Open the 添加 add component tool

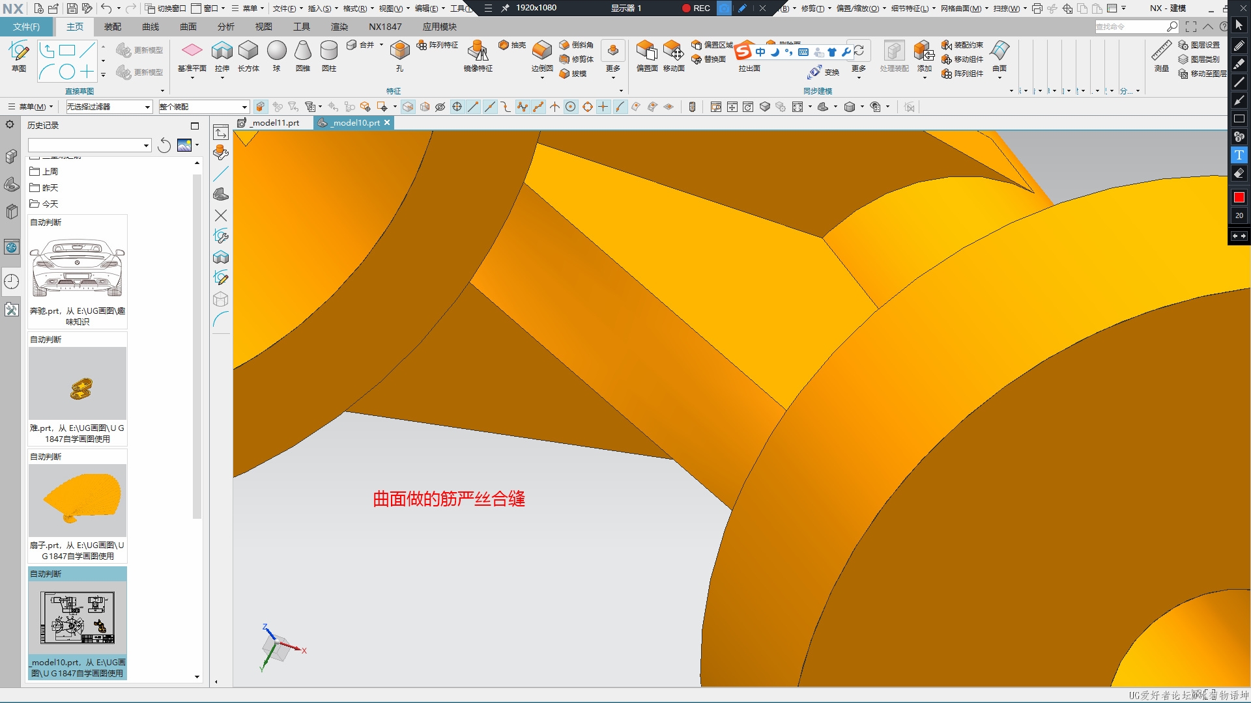pos(924,56)
